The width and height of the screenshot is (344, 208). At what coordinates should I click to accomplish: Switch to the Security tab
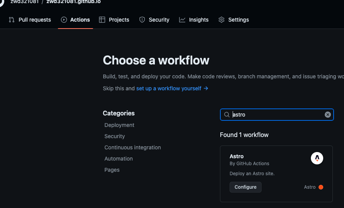pos(154,20)
